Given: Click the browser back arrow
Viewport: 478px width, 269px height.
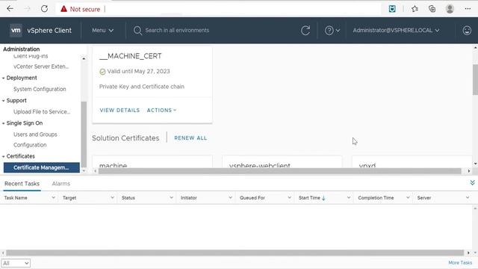Looking at the screenshot, I should [10, 9].
